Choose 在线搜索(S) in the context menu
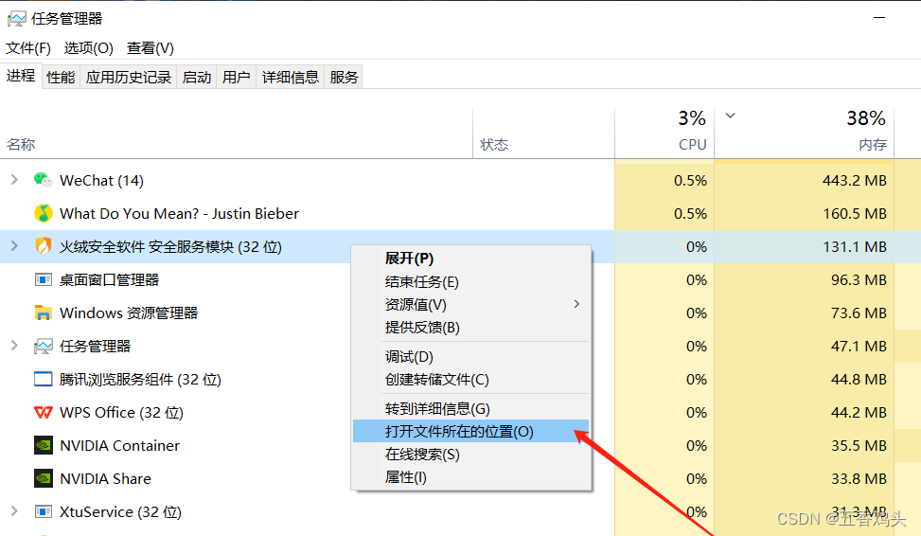This screenshot has height=536, width=921. pyautogui.click(x=471, y=455)
